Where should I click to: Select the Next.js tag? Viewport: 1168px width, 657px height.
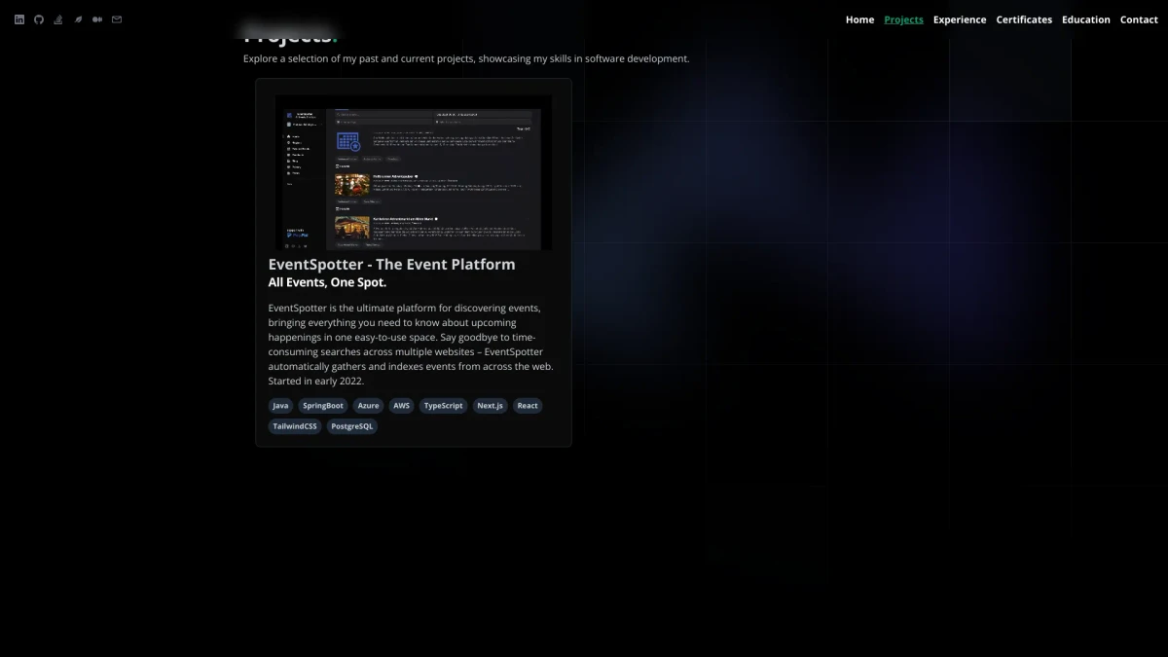click(490, 406)
